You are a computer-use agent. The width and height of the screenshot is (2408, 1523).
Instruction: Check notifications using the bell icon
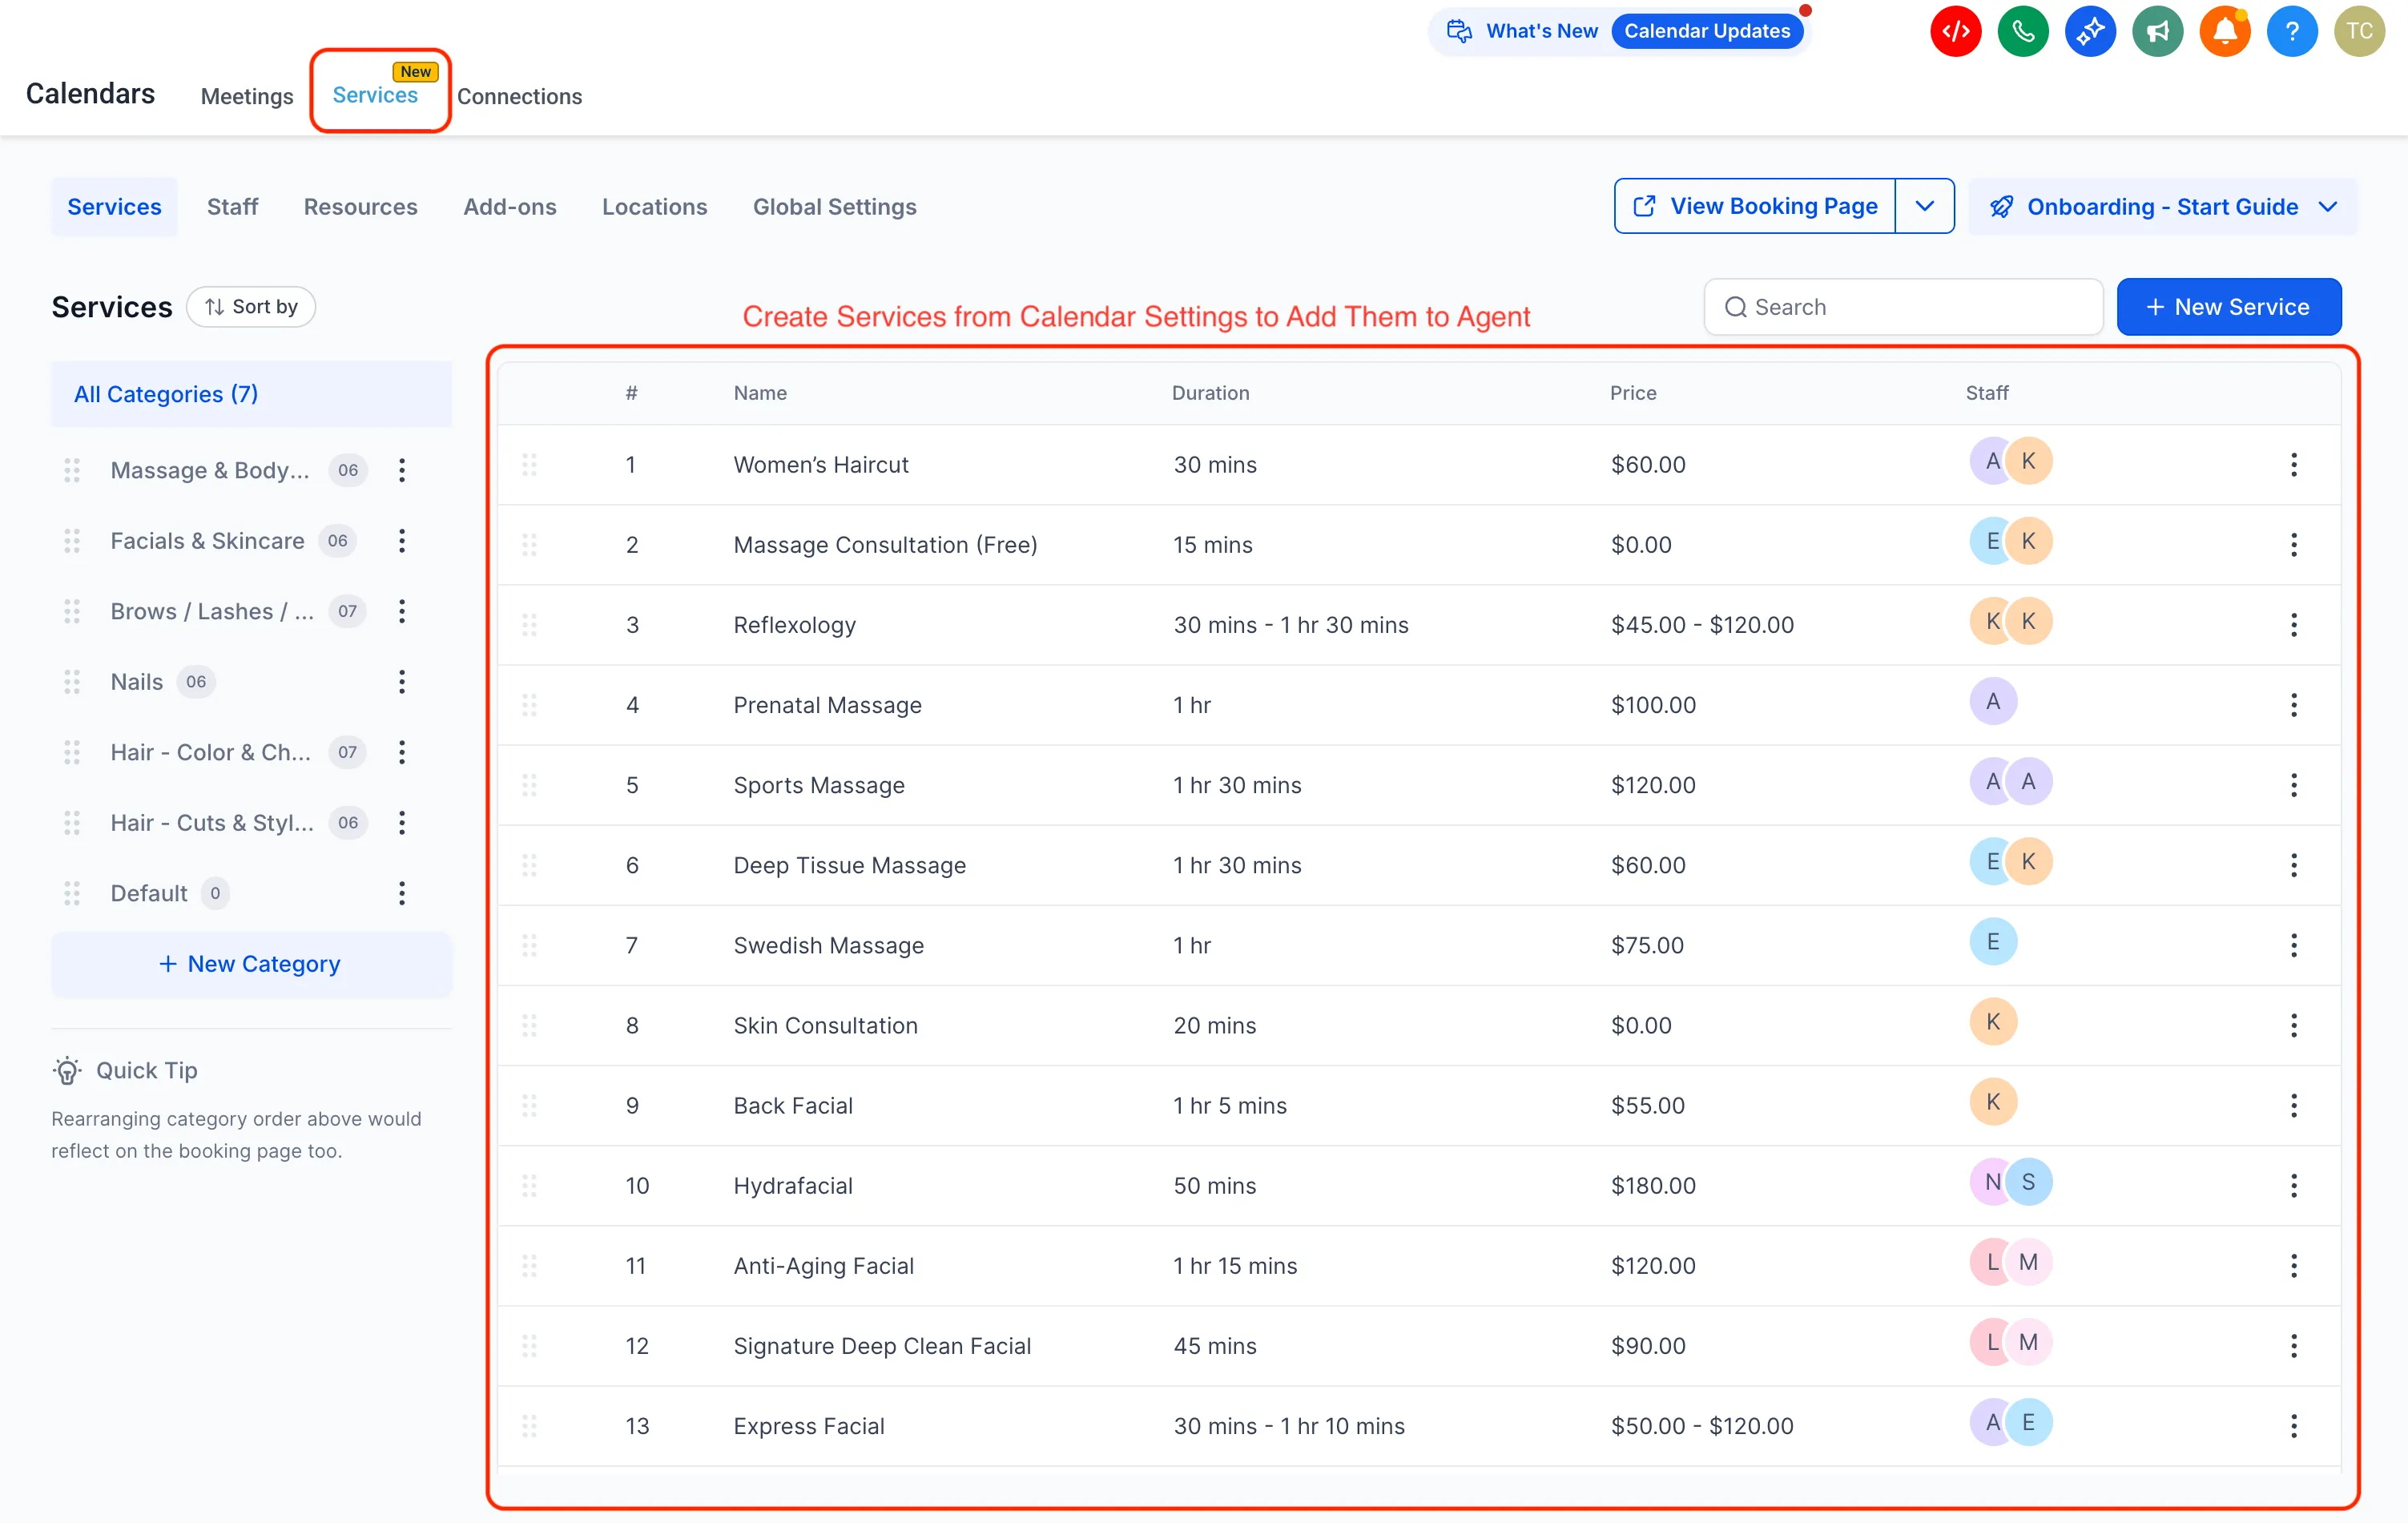2224,31
